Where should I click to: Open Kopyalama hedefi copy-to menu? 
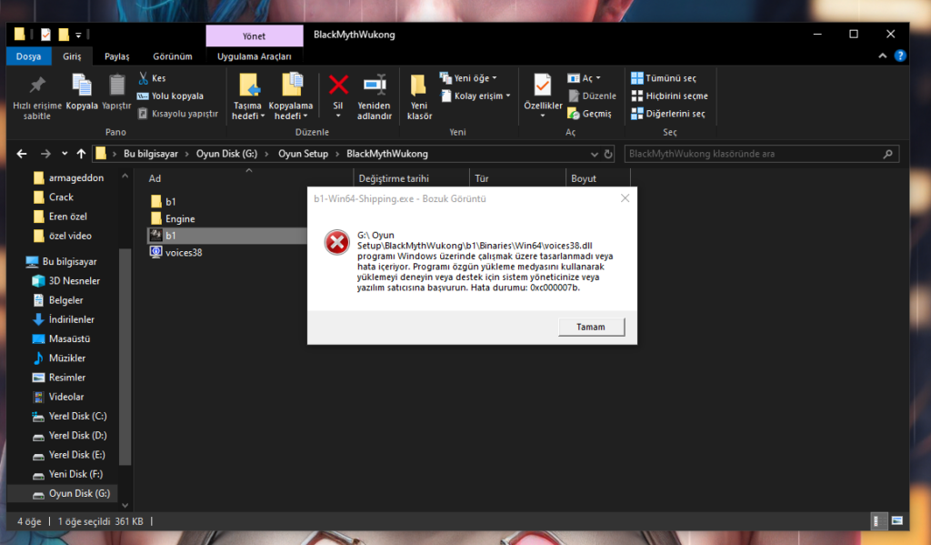(290, 96)
